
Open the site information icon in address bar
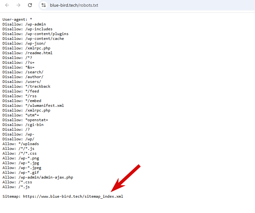(43, 5)
